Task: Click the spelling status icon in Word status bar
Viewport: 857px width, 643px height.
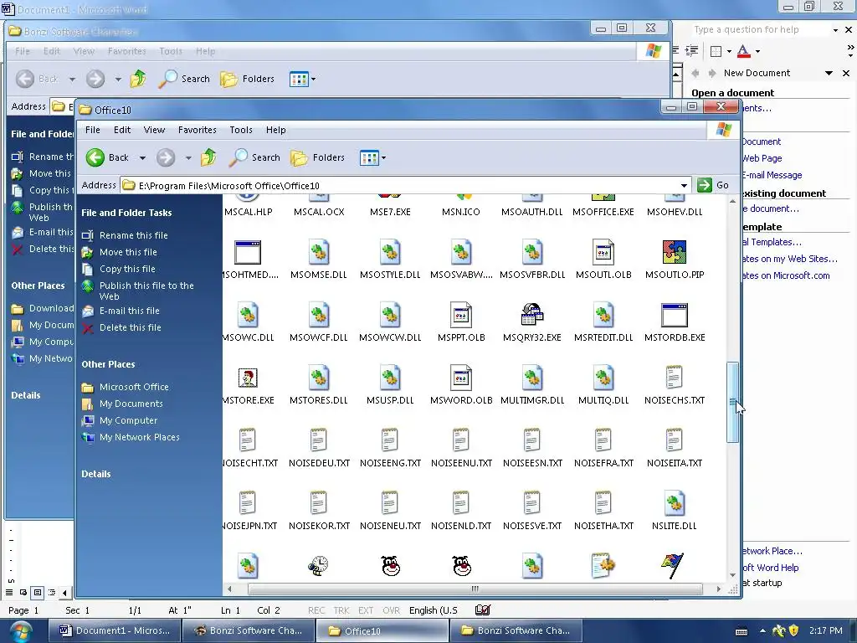Action: point(483,610)
